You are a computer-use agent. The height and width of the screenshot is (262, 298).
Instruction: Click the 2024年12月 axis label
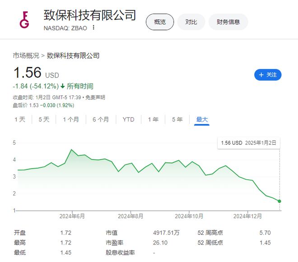247,216
